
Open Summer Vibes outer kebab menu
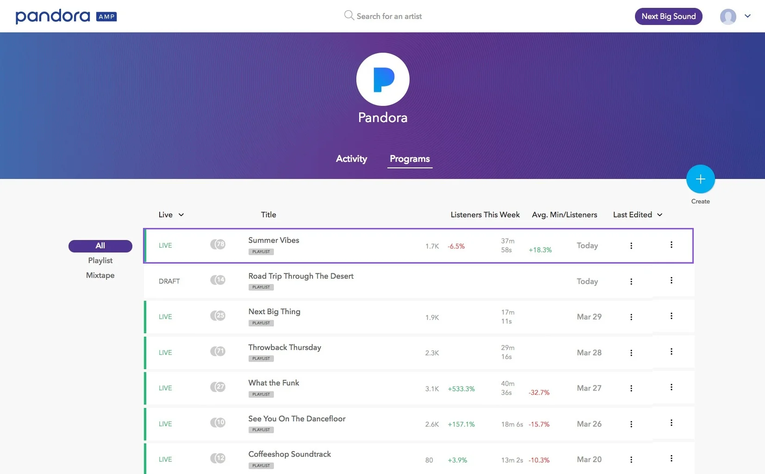click(x=671, y=245)
